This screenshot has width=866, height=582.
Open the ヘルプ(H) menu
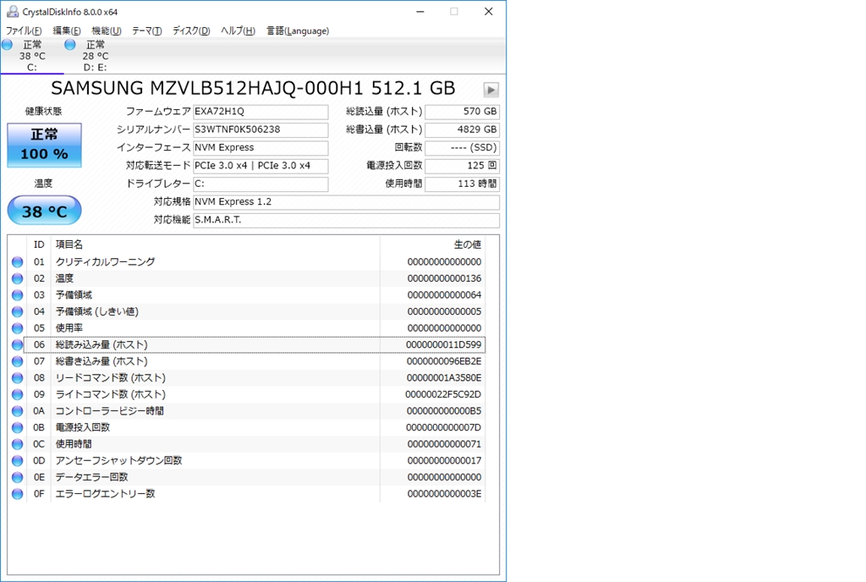pyautogui.click(x=238, y=31)
